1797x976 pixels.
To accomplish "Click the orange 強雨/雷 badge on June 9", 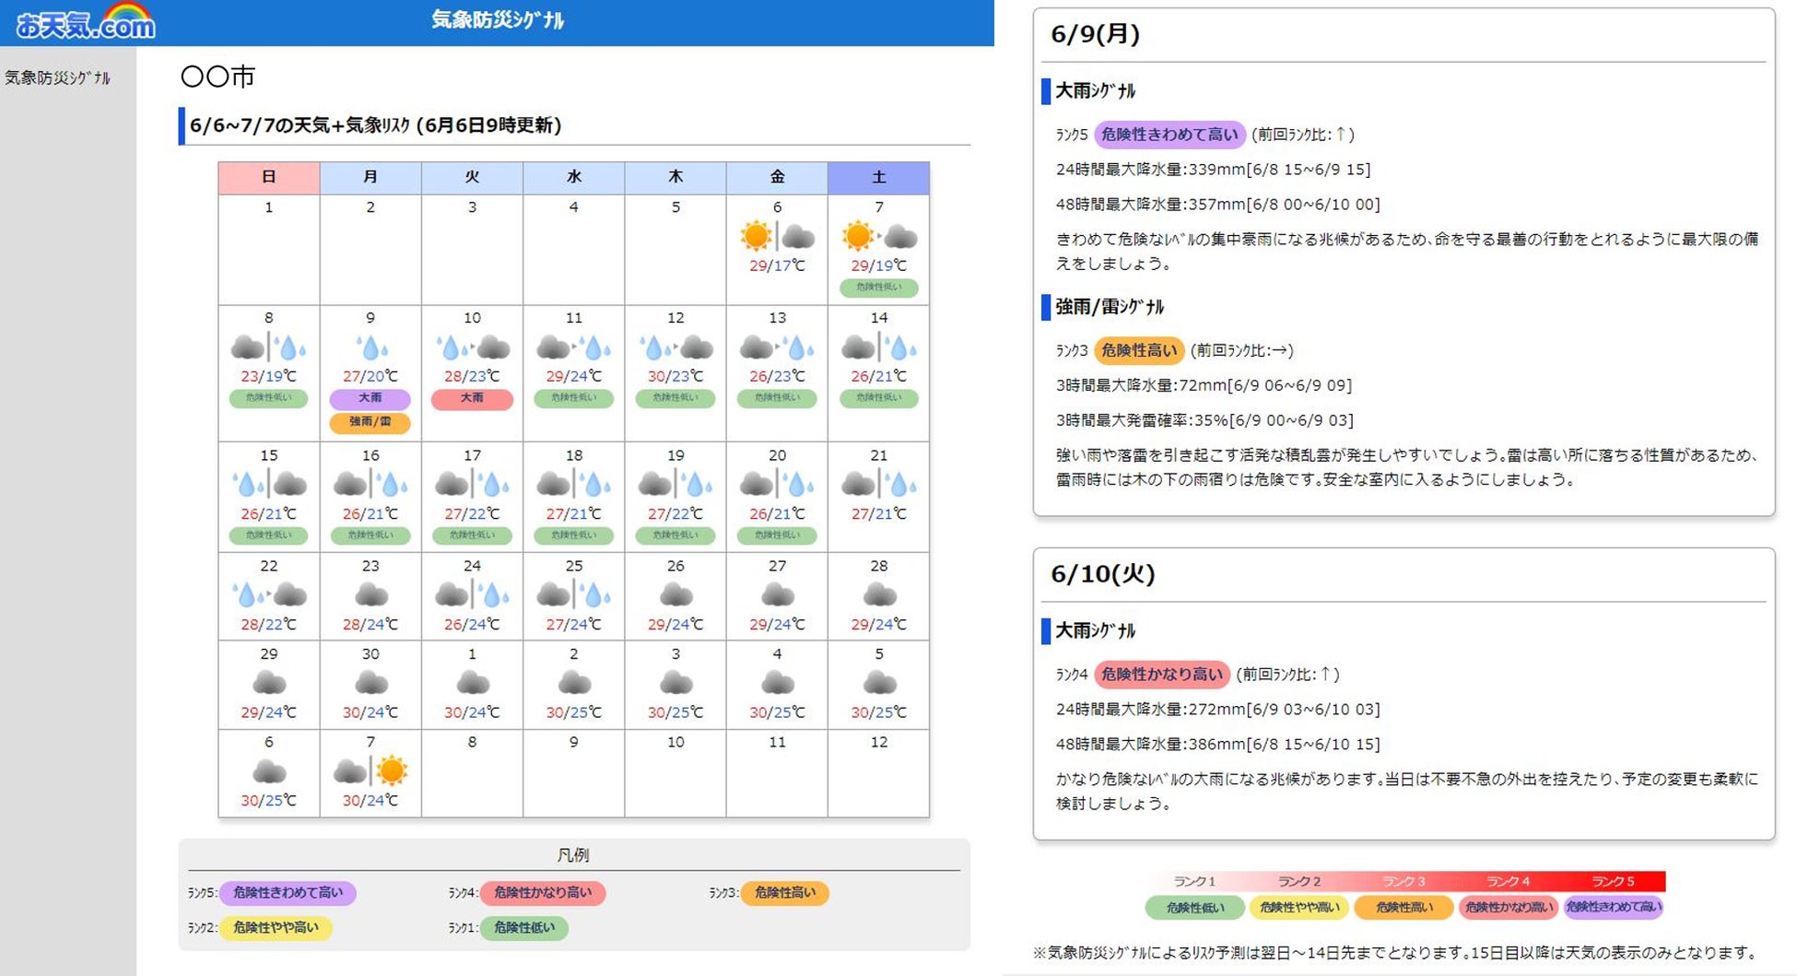I will tap(370, 422).
